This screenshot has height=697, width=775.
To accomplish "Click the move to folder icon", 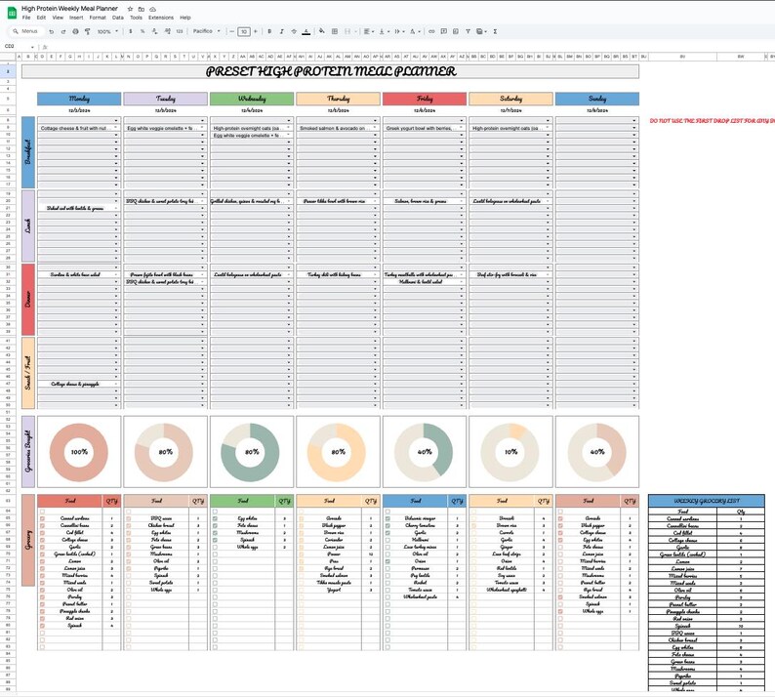I will [x=142, y=9].
